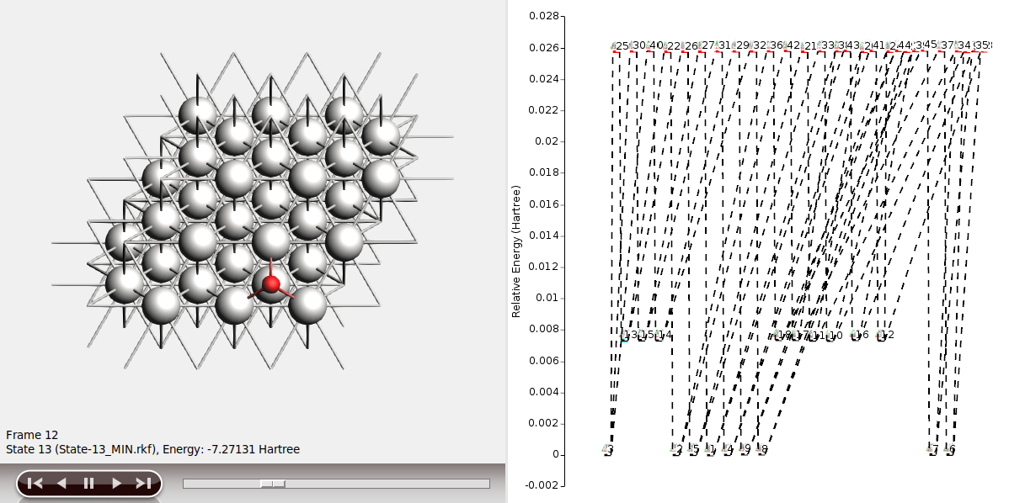Click the frame slider handle
This screenshot has width=1009, height=503.
pos(272,484)
